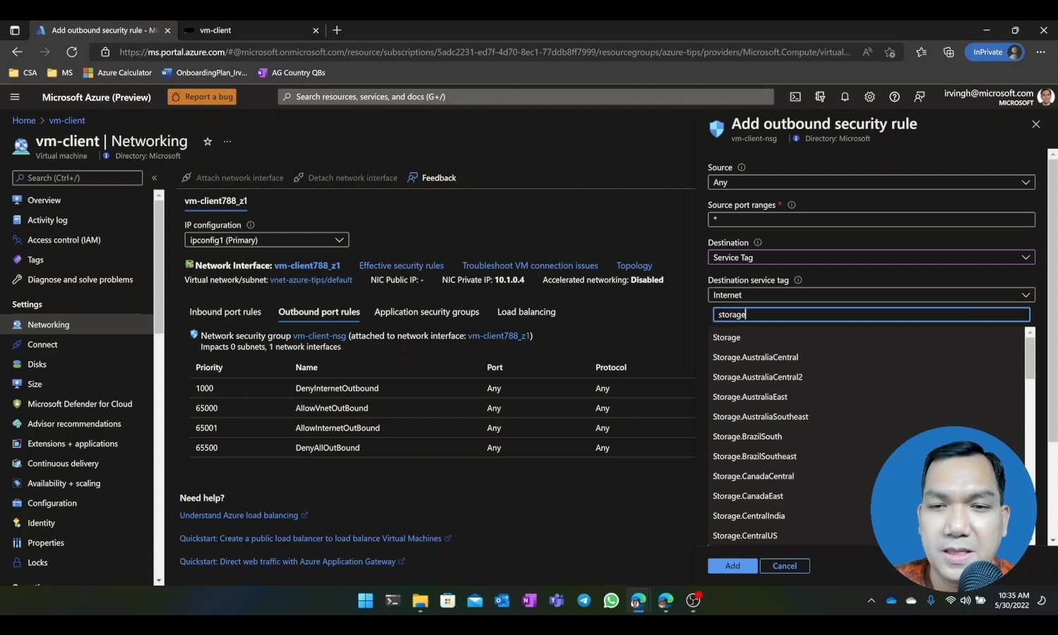Open browser favorites star icon
Image resolution: width=1058 pixels, height=635 pixels.
921,52
